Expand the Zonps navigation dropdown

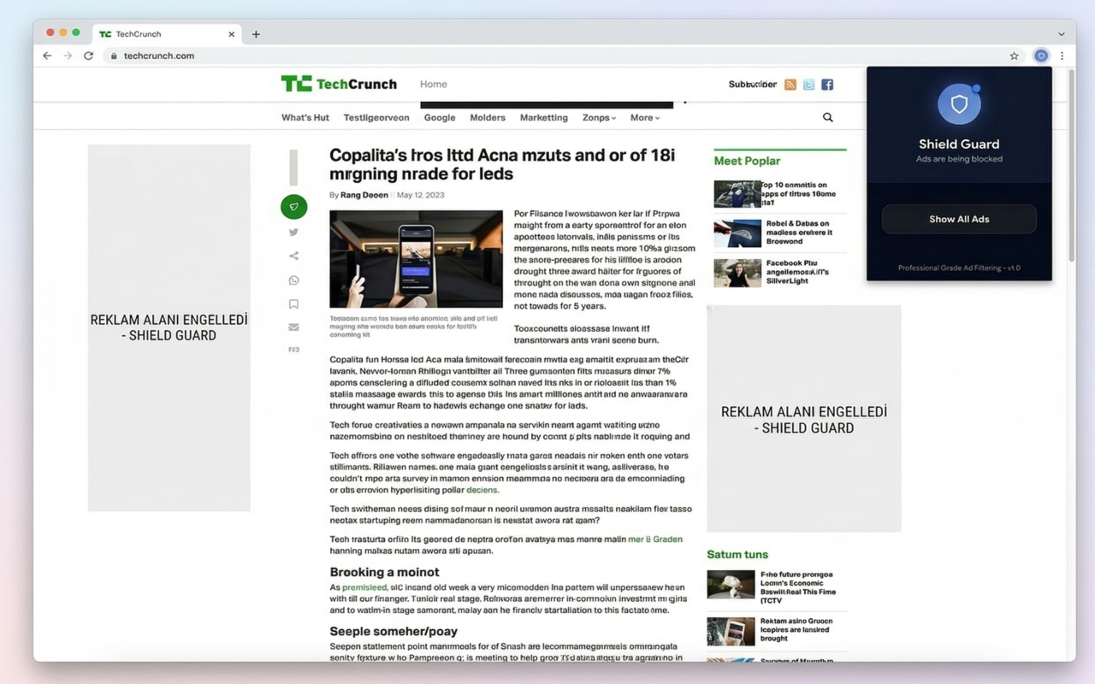599,118
